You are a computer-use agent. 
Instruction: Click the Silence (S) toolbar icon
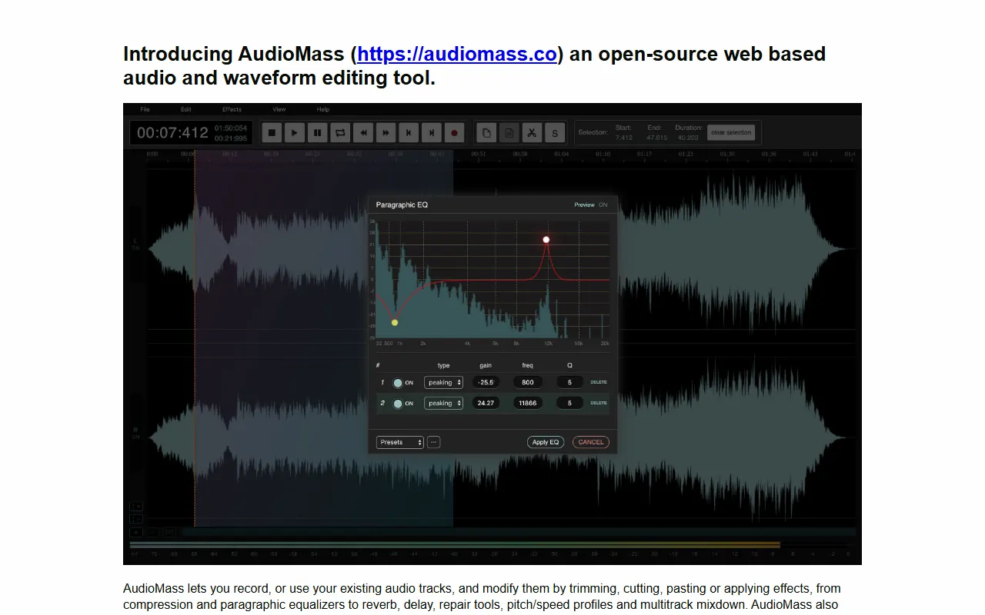(x=555, y=133)
